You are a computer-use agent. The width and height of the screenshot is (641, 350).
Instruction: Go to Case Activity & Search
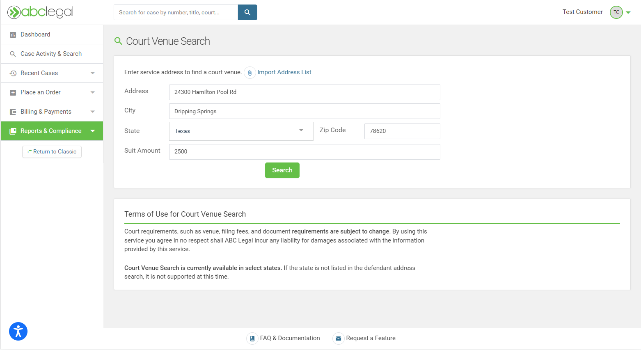(x=51, y=54)
